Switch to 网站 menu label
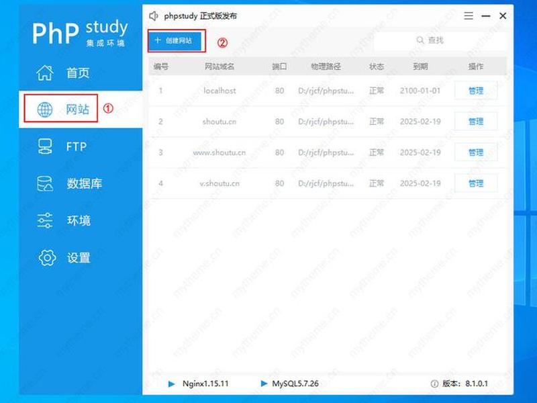537x403 pixels. pos(77,109)
